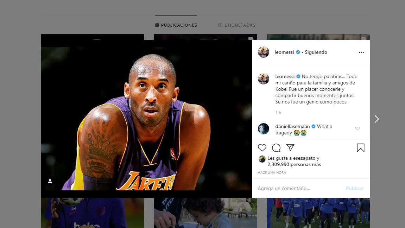Open esezapato profile from likes
This screenshot has width=405, height=228.
304,158
